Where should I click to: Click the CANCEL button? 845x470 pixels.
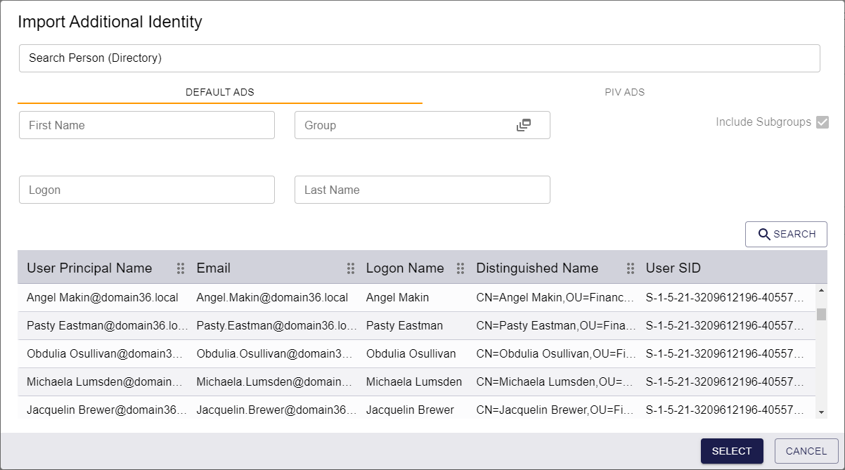tap(806, 451)
